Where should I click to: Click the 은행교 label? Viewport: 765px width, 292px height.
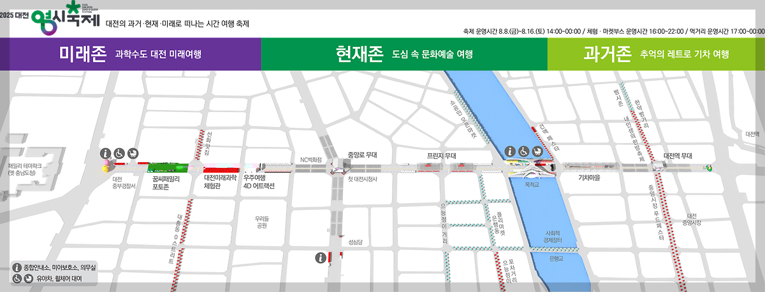556,259
